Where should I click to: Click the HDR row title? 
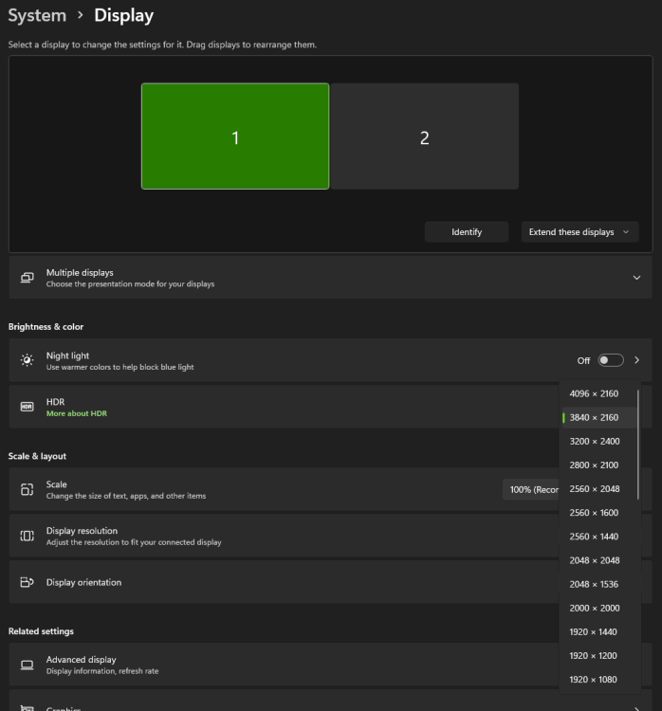[x=55, y=402]
